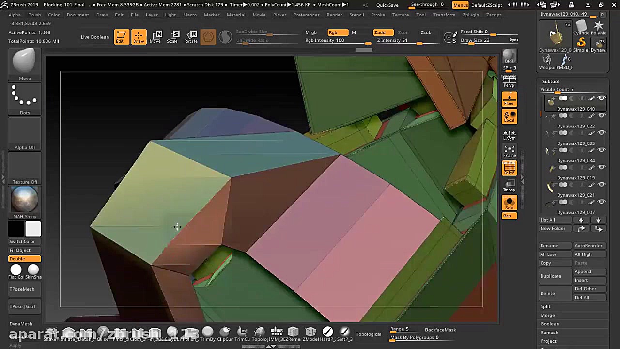Open the MAH_Shiny material picker
620x349 pixels.
tap(25, 201)
